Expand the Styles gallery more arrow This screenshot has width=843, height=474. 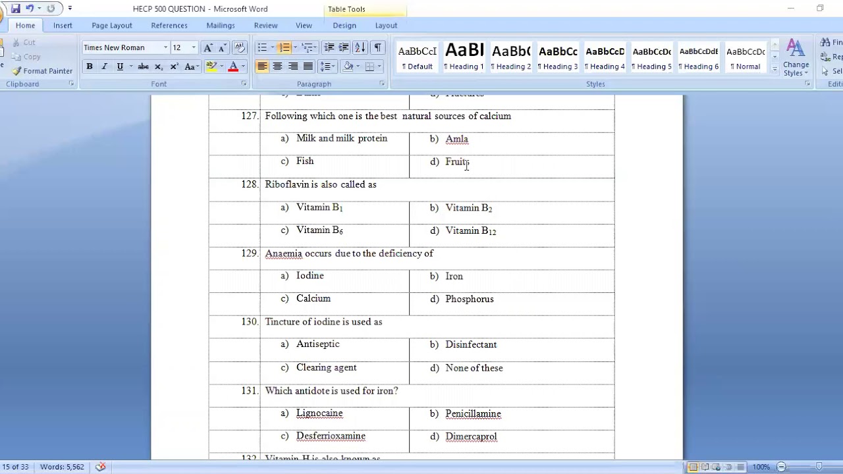click(x=775, y=68)
